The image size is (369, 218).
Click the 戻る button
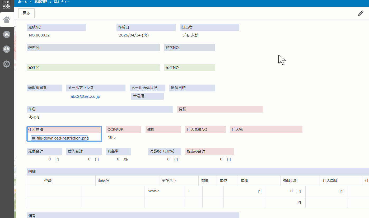click(x=26, y=13)
